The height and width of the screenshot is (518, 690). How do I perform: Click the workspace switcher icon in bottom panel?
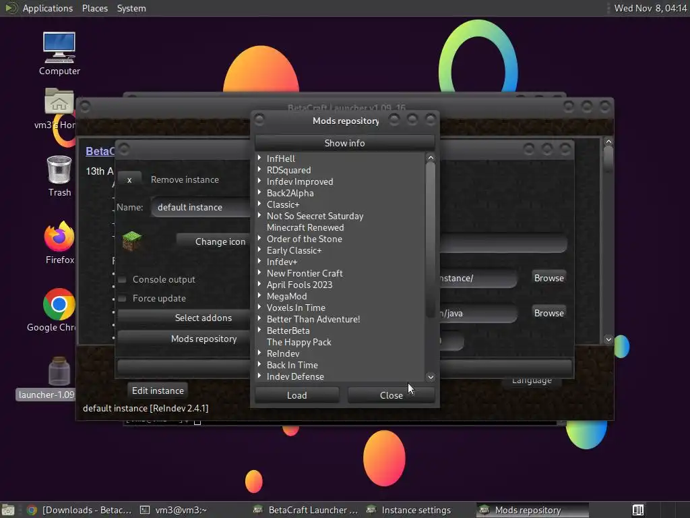tap(638, 510)
